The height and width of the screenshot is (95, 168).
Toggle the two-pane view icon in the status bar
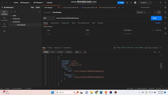click(x=163, y=88)
